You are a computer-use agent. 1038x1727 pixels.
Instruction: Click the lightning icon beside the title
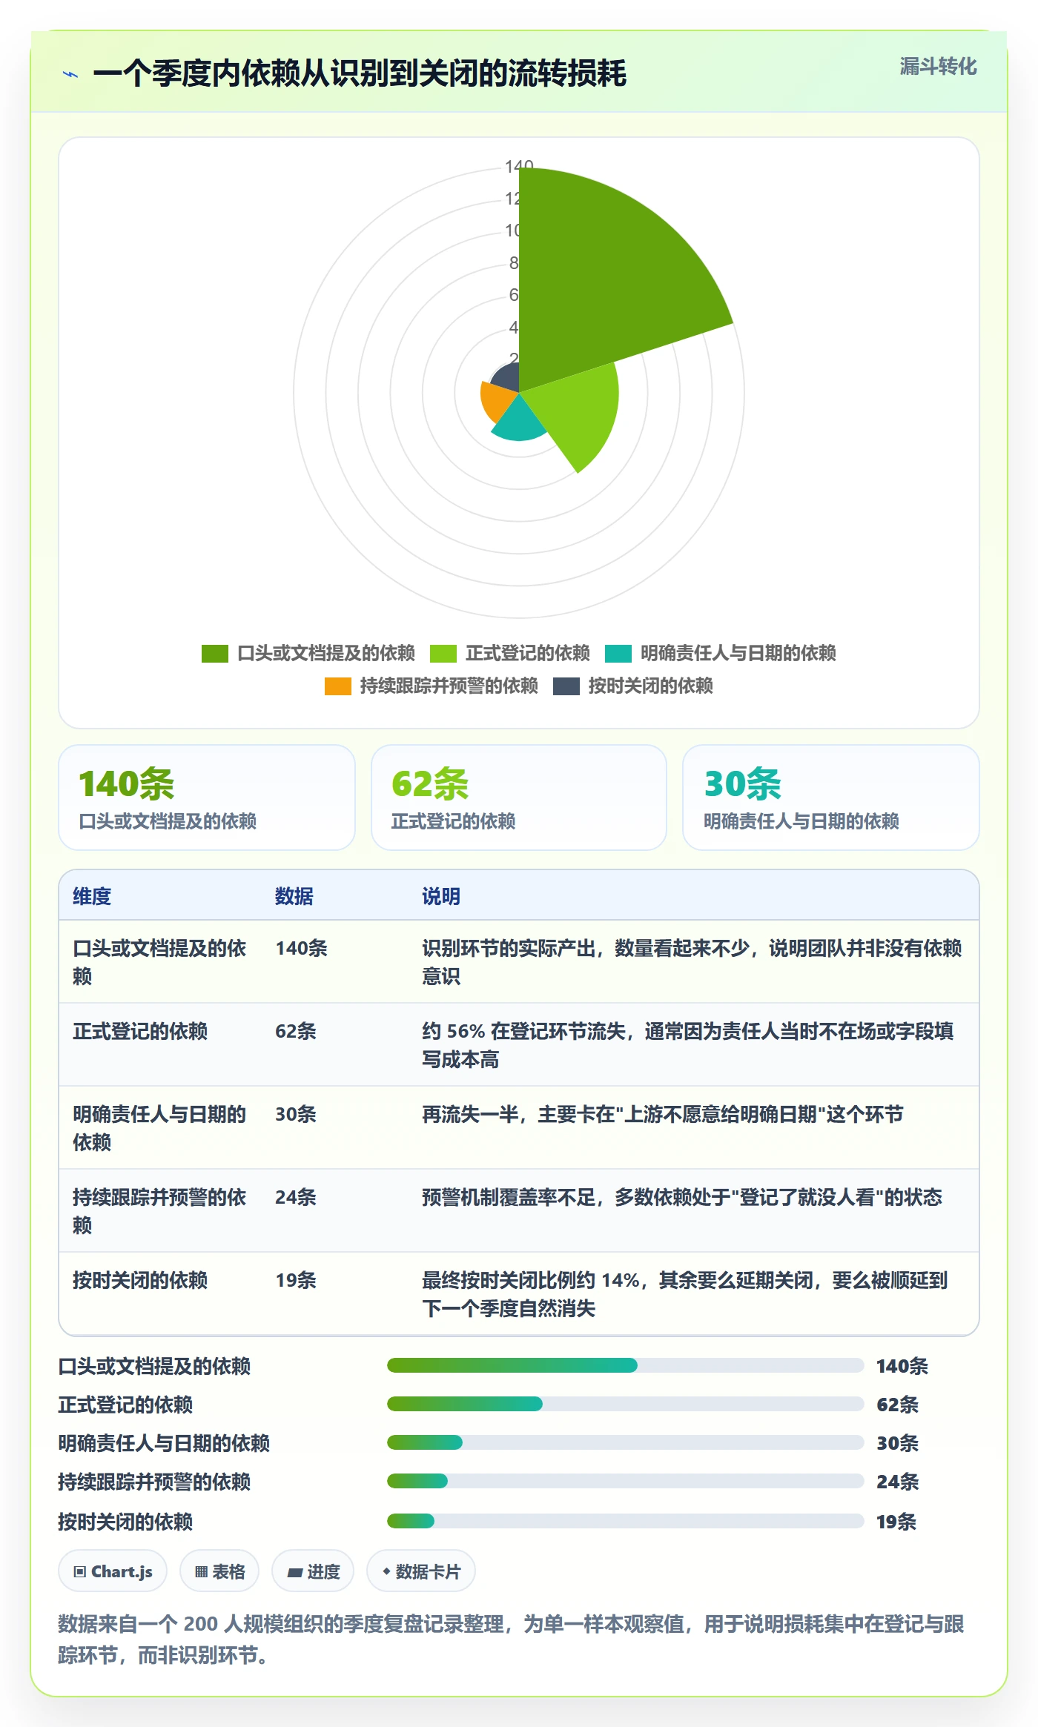70,74
